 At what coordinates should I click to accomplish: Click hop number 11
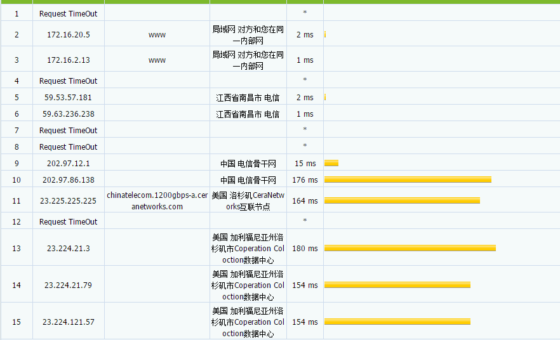(x=17, y=201)
